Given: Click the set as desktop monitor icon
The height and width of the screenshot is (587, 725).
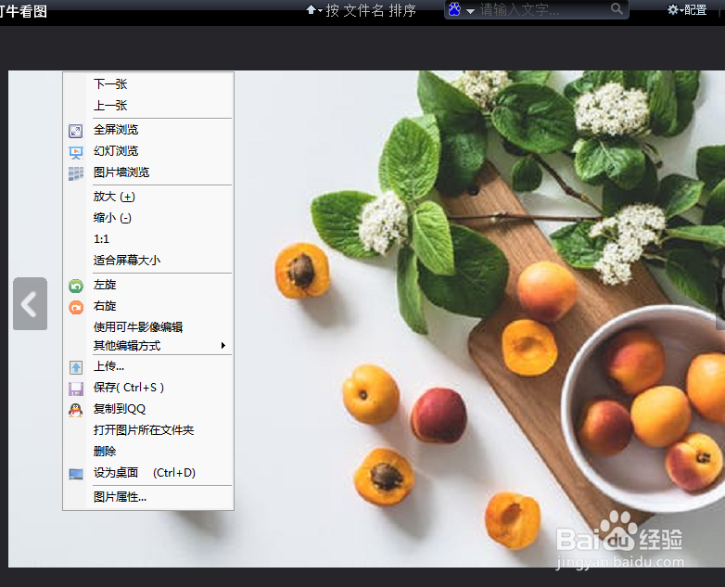Looking at the screenshot, I should pos(76,474).
